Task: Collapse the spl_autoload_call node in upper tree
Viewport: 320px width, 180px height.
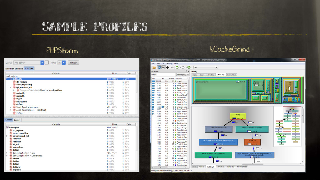Action: 10,87
